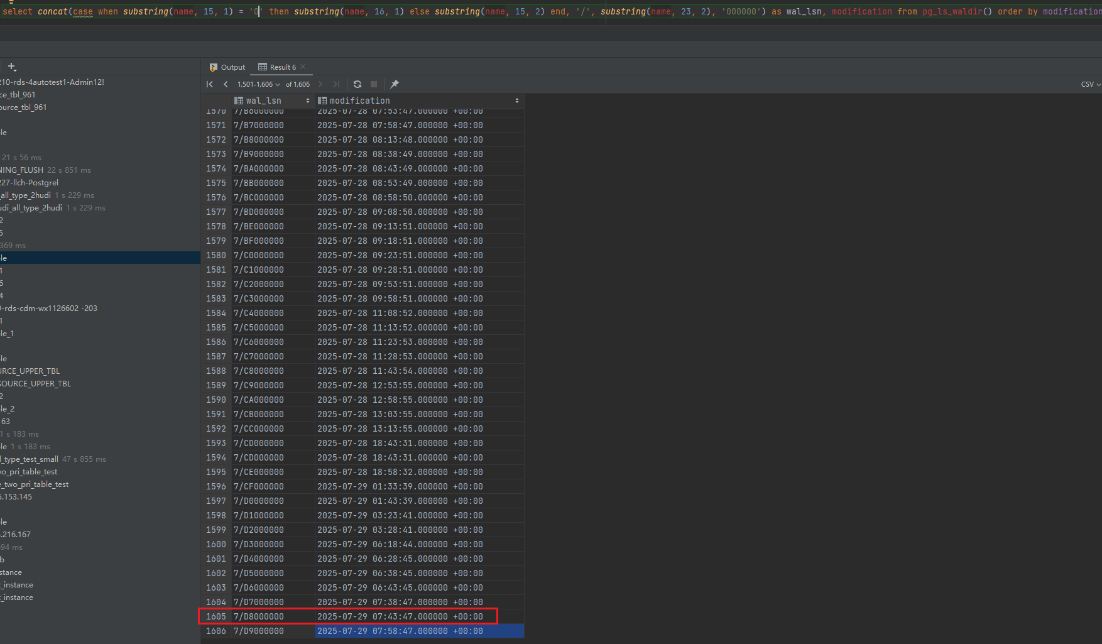Select cell 2025-07-29 07:43:47.000000 +00:00

point(419,617)
